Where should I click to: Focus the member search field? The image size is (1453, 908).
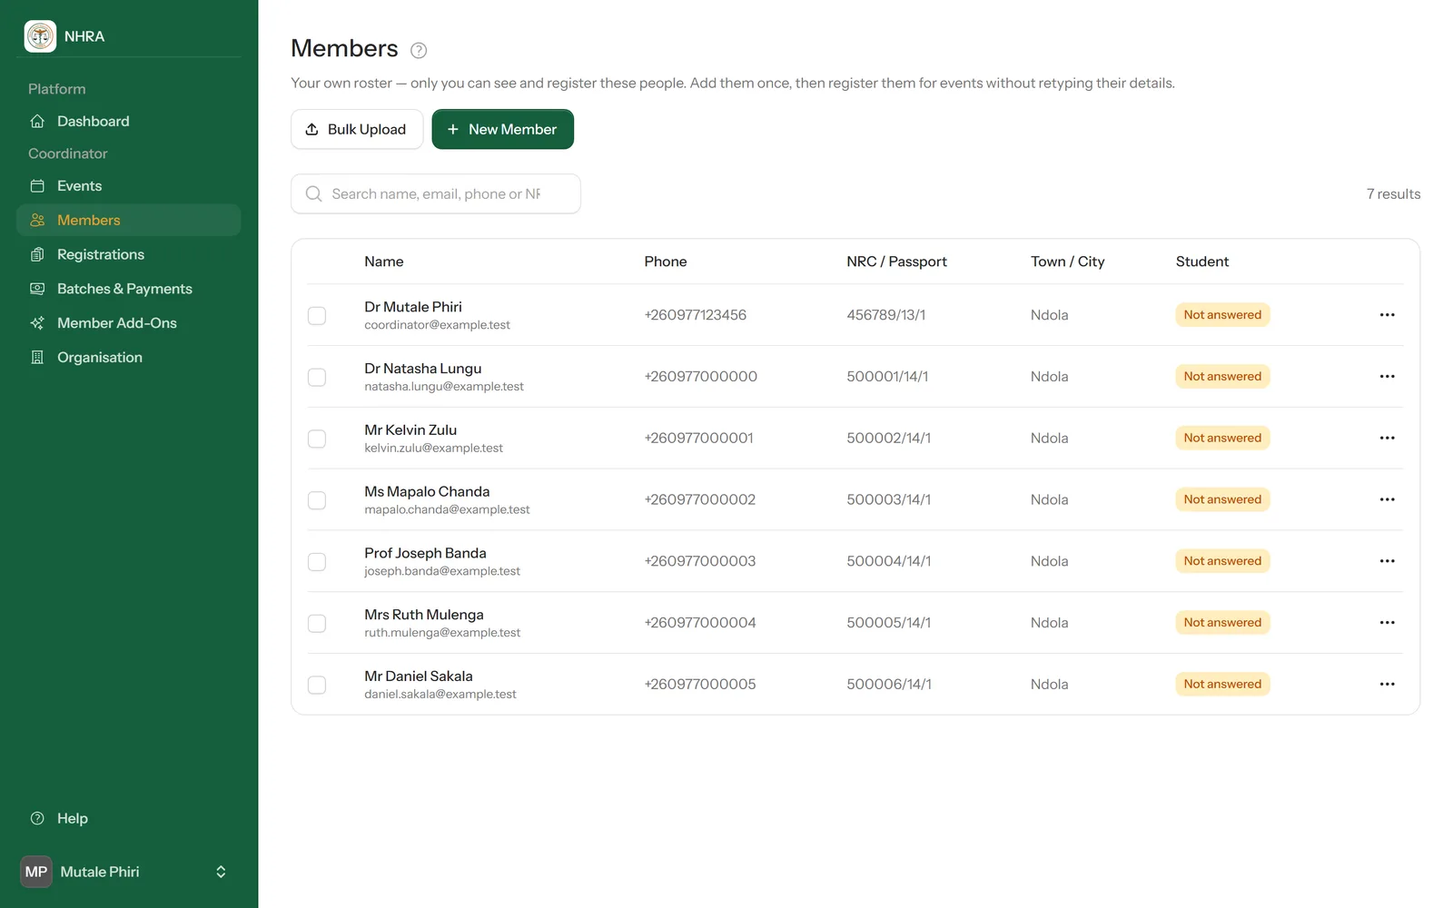pyautogui.click(x=436, y=194)
